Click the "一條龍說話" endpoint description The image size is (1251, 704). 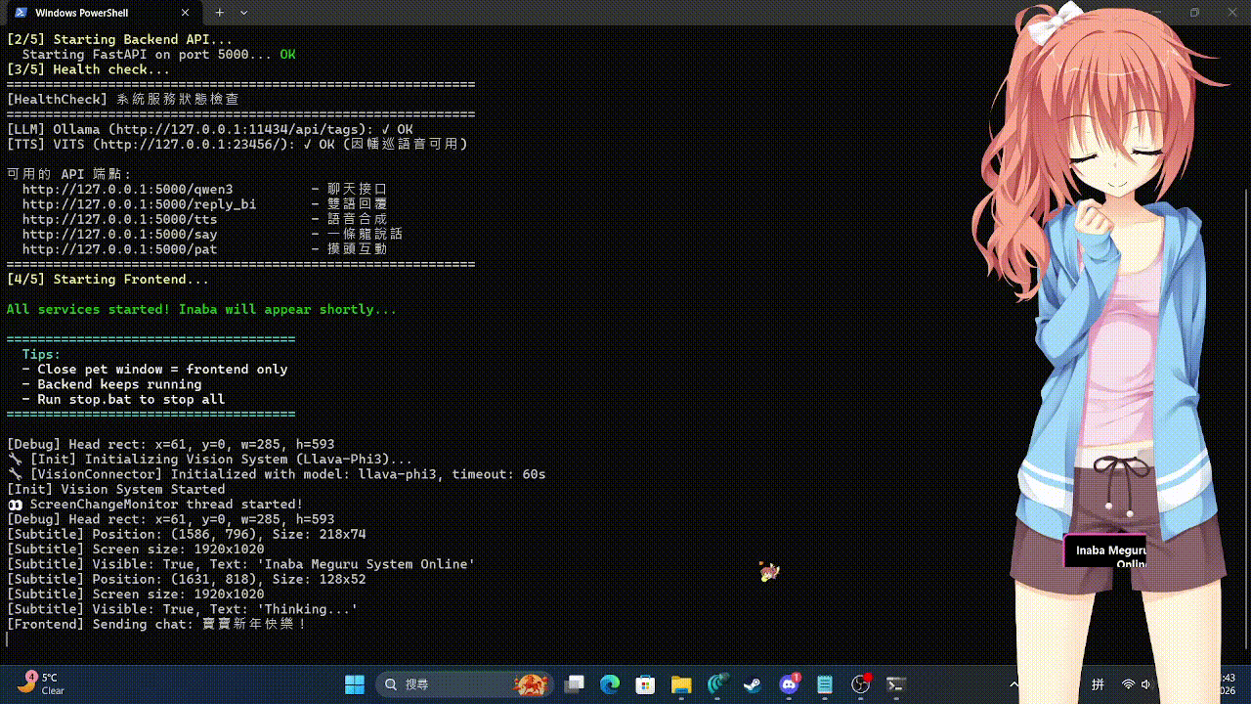point(366,235)
